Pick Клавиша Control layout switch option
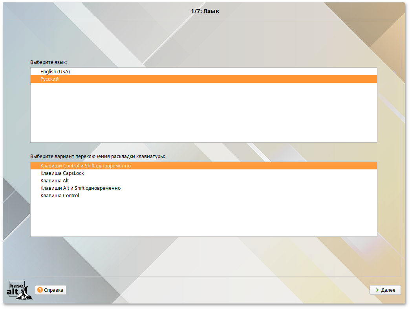Screen dimensions: 410x309 [60, 196]
